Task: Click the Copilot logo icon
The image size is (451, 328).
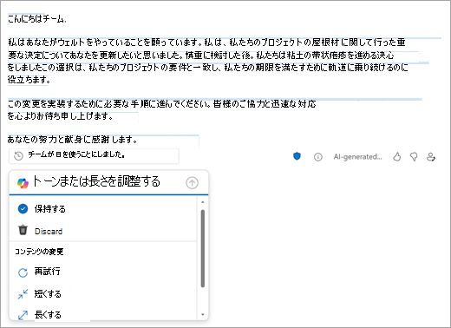Action: coord(23,183)
